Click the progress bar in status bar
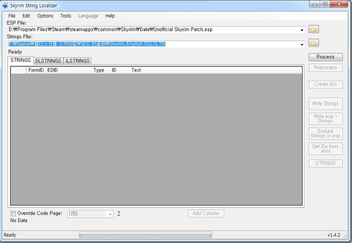The width and height of the screenshot is (352, 243). tap(145, 235)
